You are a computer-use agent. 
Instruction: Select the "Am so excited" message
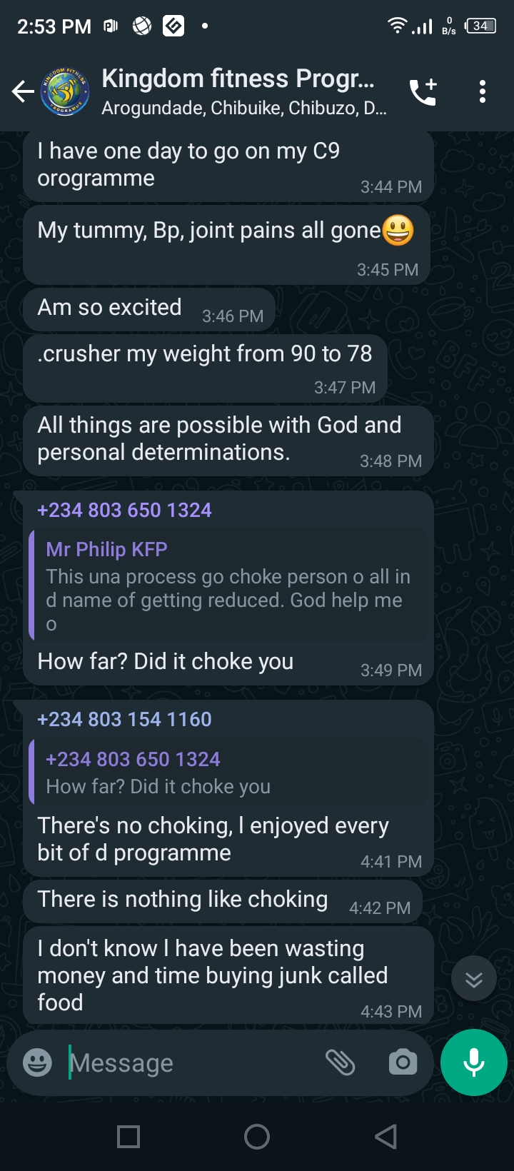[x=110, y=308]
